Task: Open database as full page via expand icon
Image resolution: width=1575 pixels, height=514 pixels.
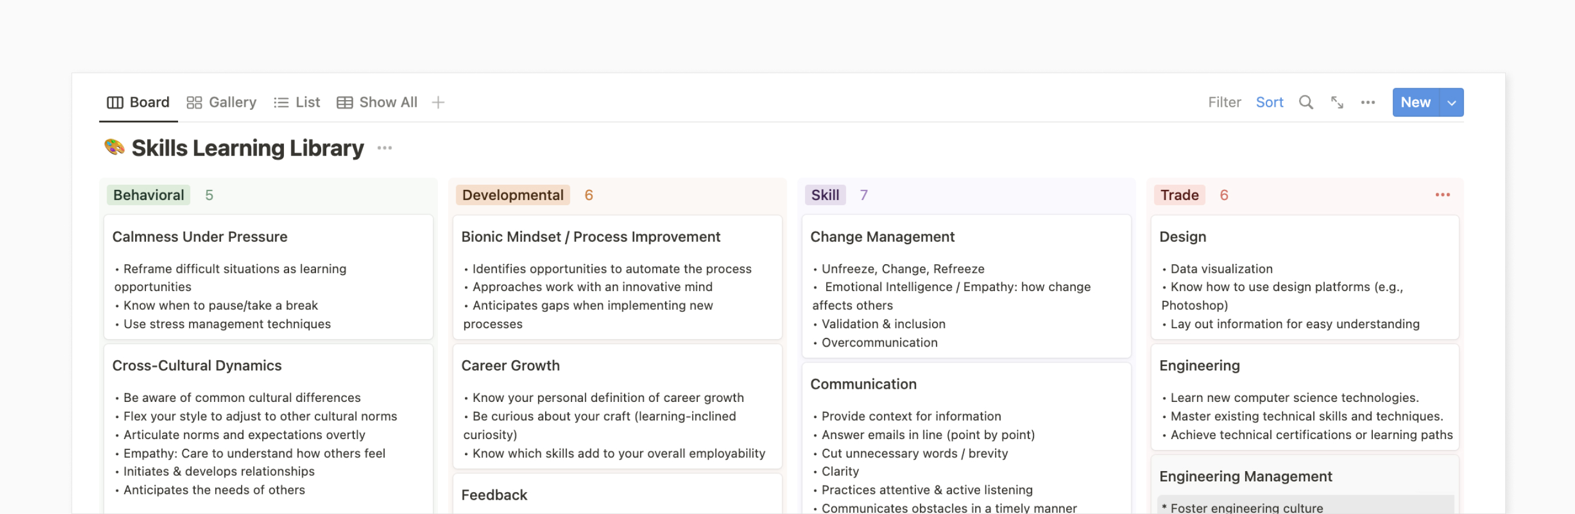Action: (x=1337, y=102)
